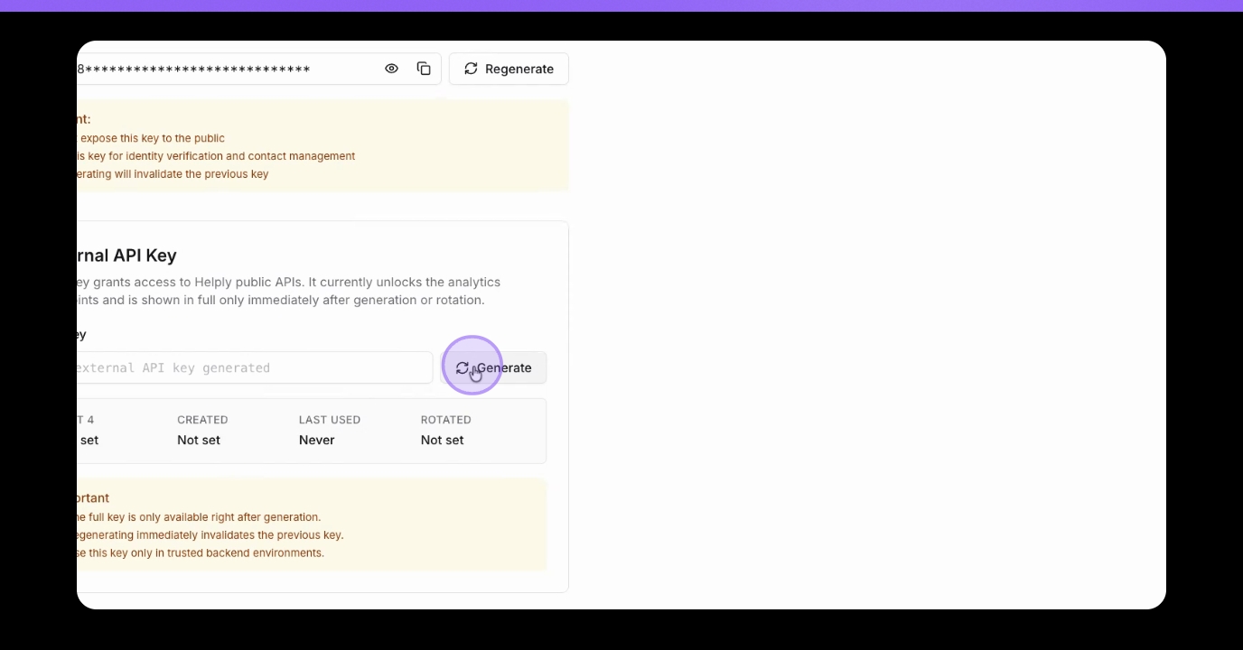1243x650 pixels.
Task: Click 'will invalidate the previous key' warning line
Action: point(173,174)
